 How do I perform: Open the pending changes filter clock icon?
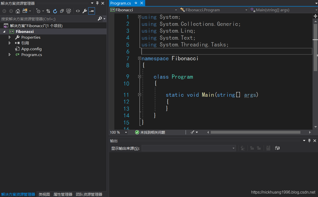[38, 11]
